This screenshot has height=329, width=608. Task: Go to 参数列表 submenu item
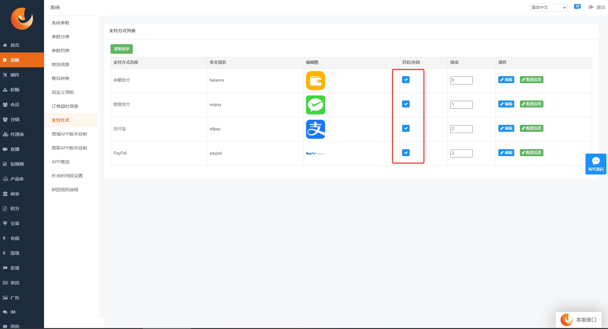(61, 51)
